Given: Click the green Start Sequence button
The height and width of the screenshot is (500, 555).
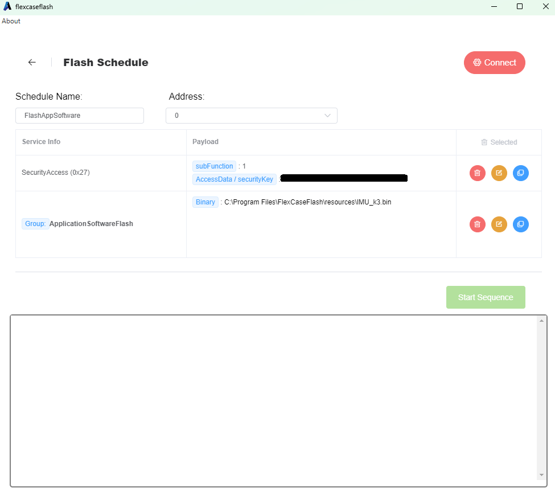Looking at the screenshot, I should 485,297.
